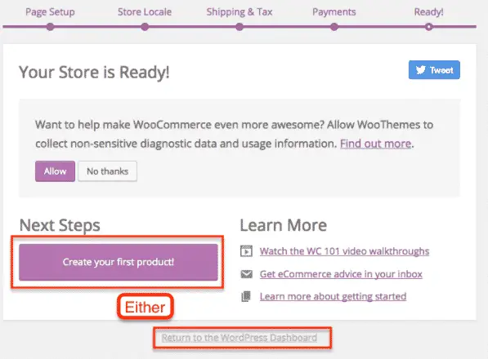Viewport: 488px width, 359px height.
Task: Click the video play icon beside WC 101
Action: 246,251
